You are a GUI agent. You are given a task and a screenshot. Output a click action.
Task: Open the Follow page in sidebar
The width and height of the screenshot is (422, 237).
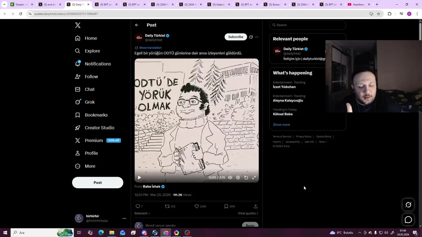[86, 77]
